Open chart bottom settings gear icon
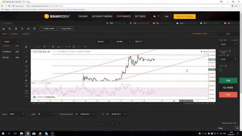This screenshot has height=136, width=242. click(x=213, y=103)
